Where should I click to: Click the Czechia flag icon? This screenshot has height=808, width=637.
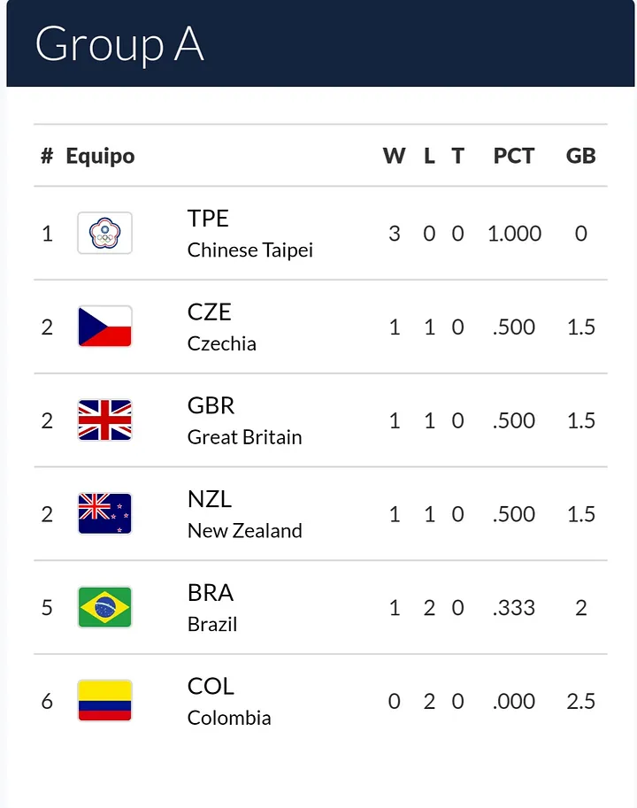point(104,327)
